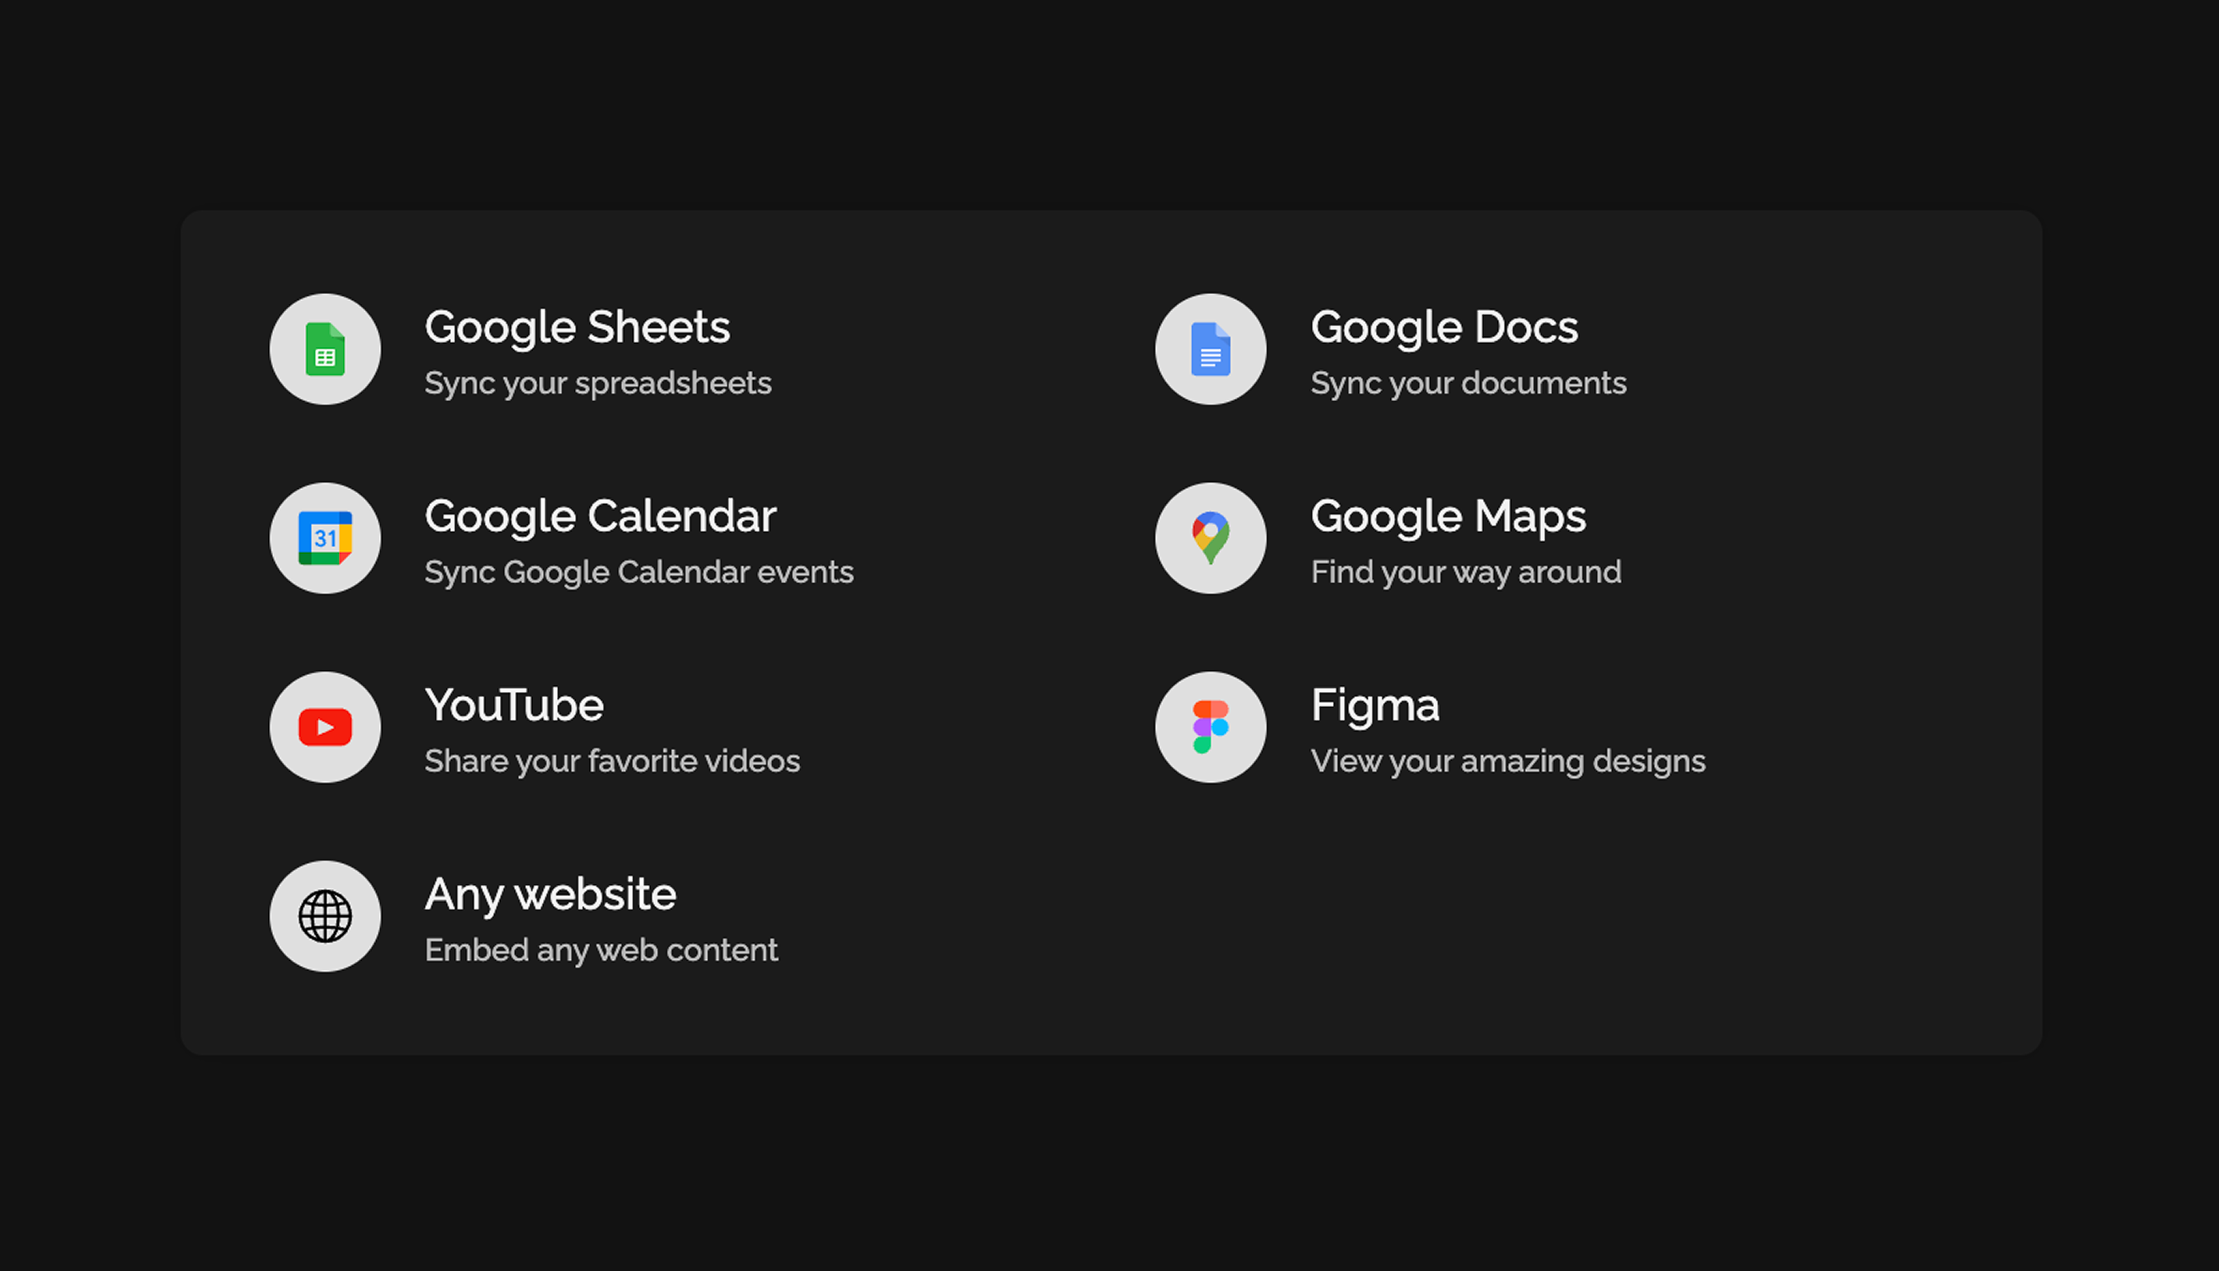2219x1271 pixels.
Task: Click the 'Sync Google Calendar events' text
Action: 639,571
